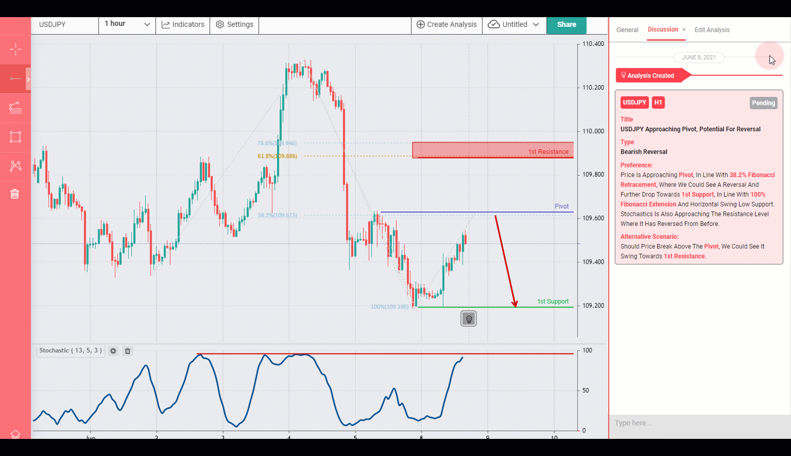Open chart Settings
The image size is (791, 456).
click(x=234, y=25)
